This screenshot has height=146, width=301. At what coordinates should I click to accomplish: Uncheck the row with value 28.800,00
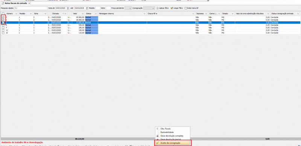[x=3, y=20]
